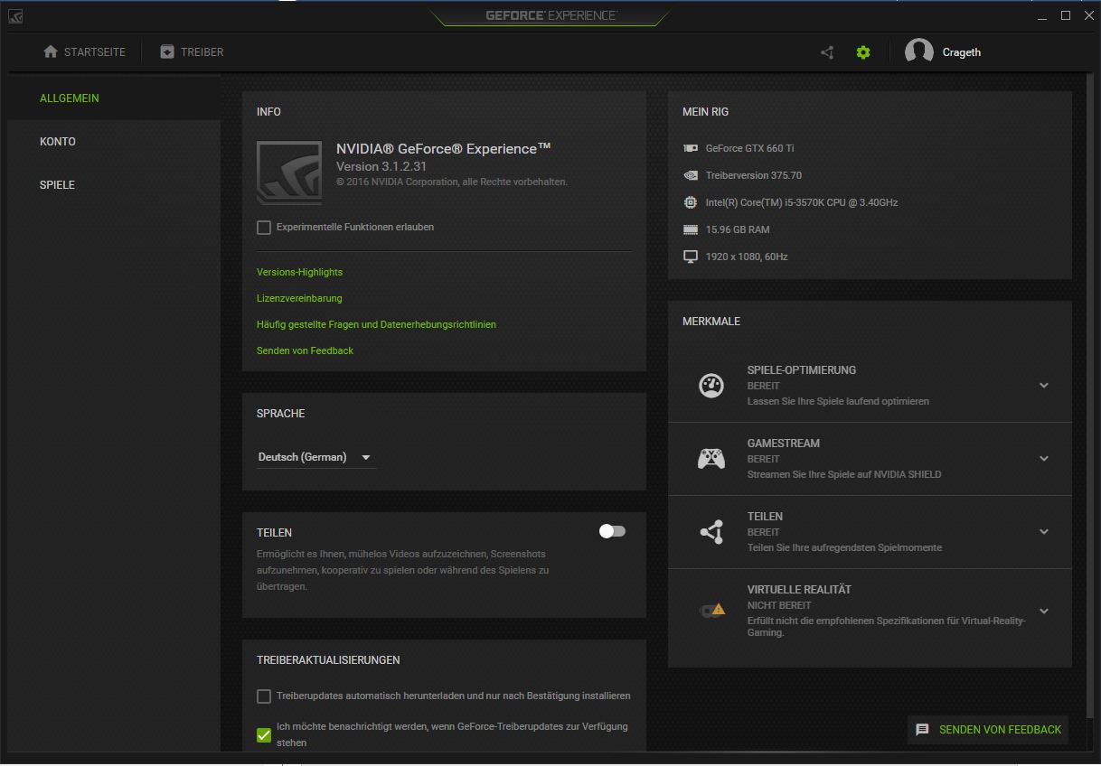Expand the Virtuelle Realität chevron
The width and height of the screenshot is (1101, 766).
click(1044, 611)
